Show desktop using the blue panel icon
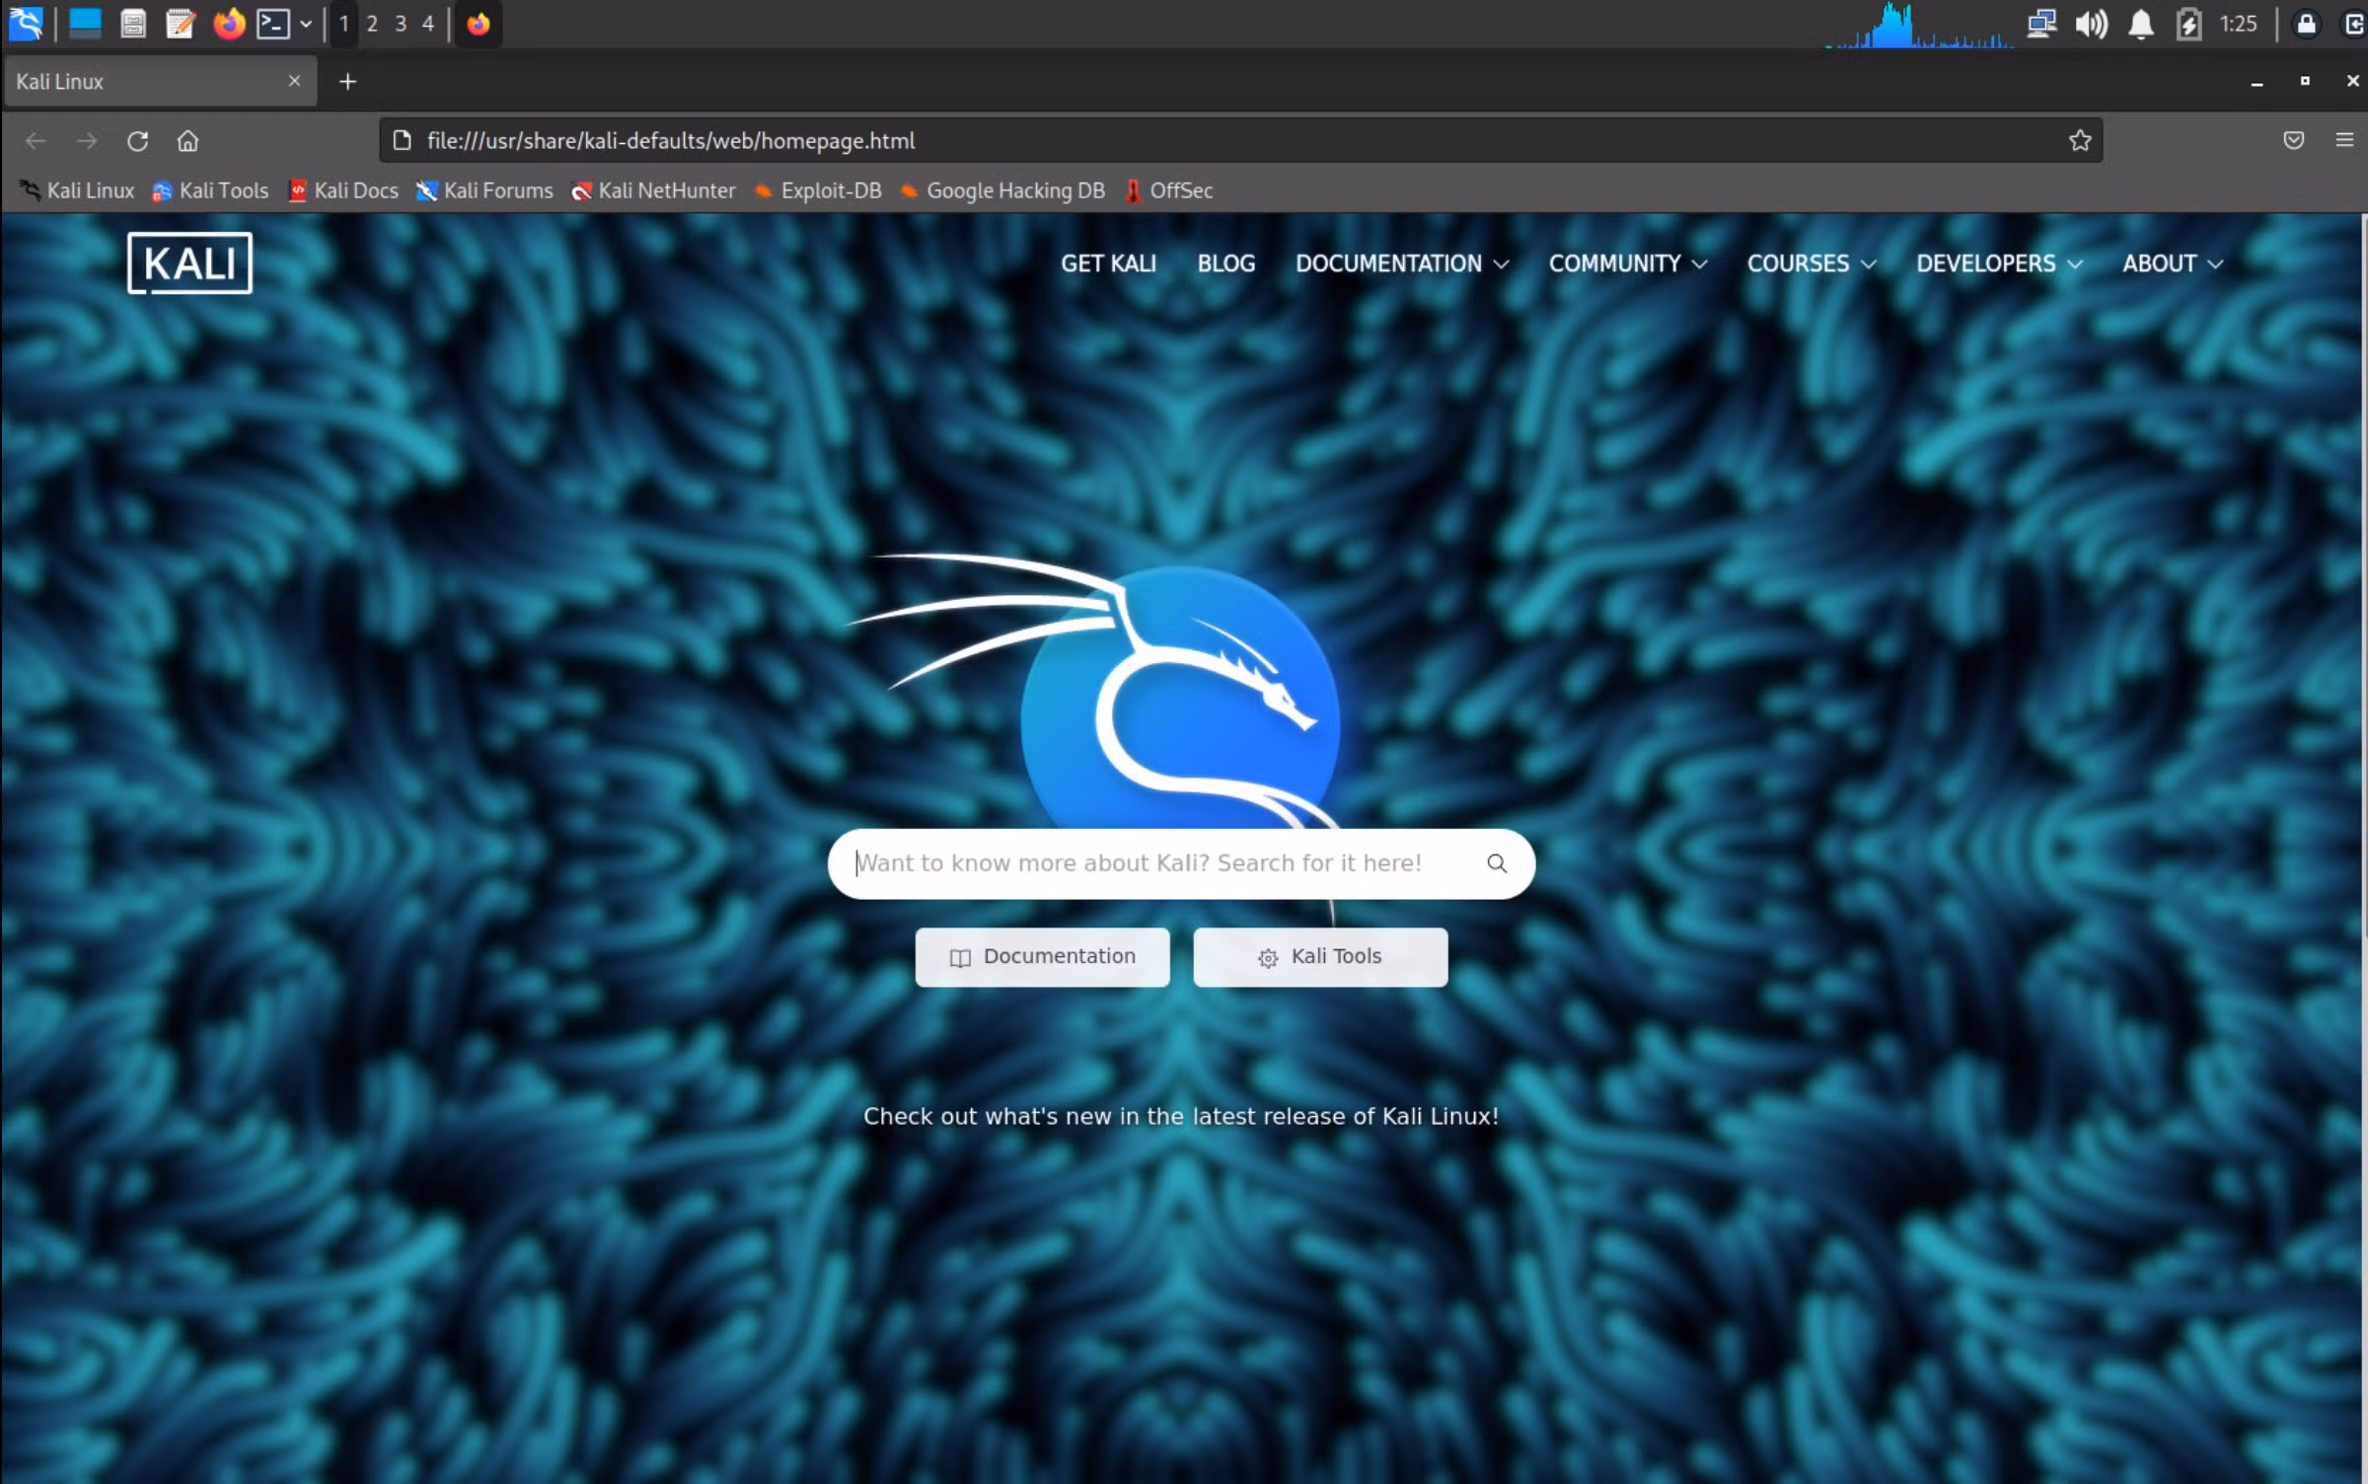The width and height of the screenshot is (2368, 1484). (x=85, y=24)
